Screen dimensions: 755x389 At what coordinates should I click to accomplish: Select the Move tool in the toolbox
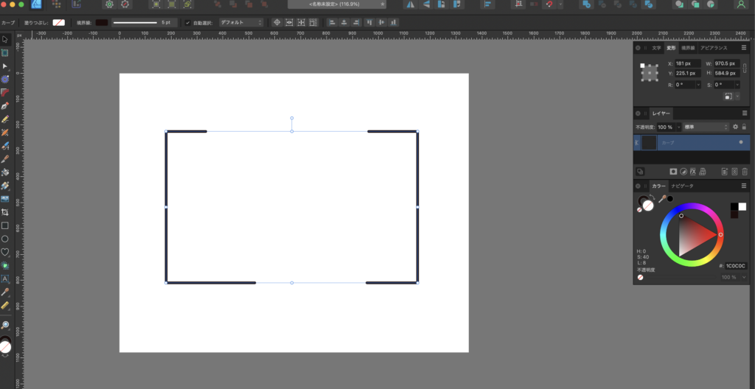[x=4, y=39]
